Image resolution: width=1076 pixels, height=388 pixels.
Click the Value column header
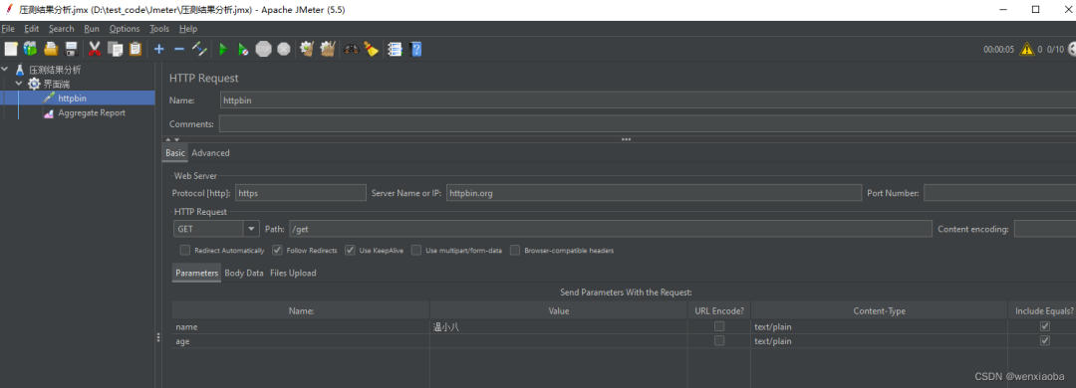558,310
